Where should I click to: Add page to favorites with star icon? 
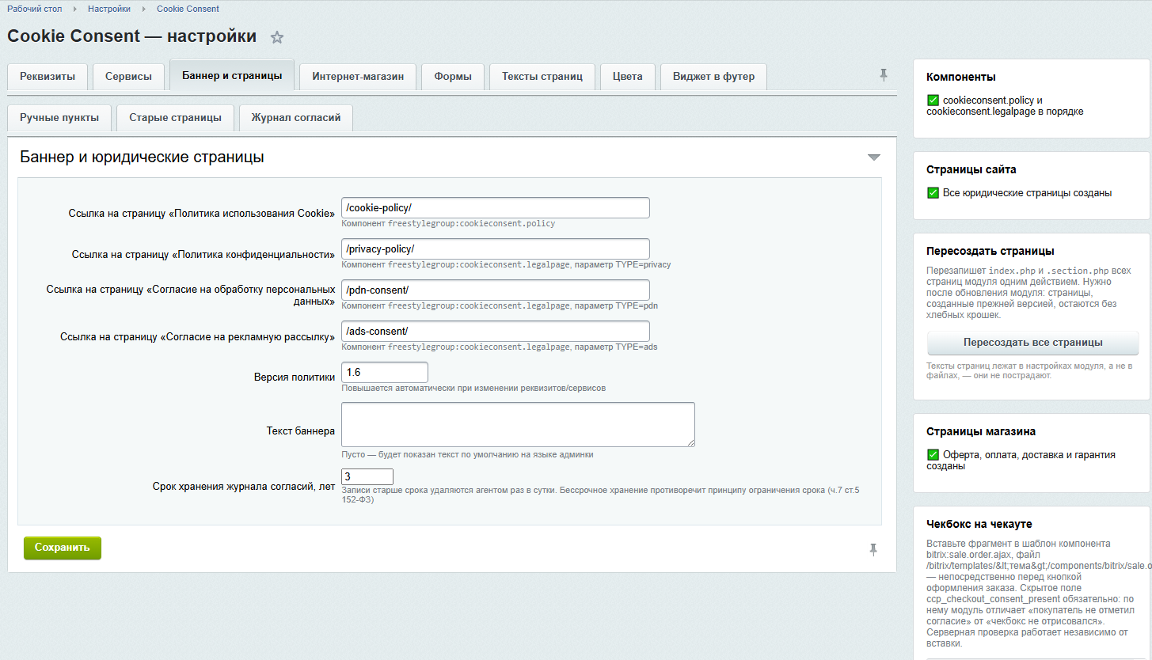pyautogui.click(x=277, y=37)
